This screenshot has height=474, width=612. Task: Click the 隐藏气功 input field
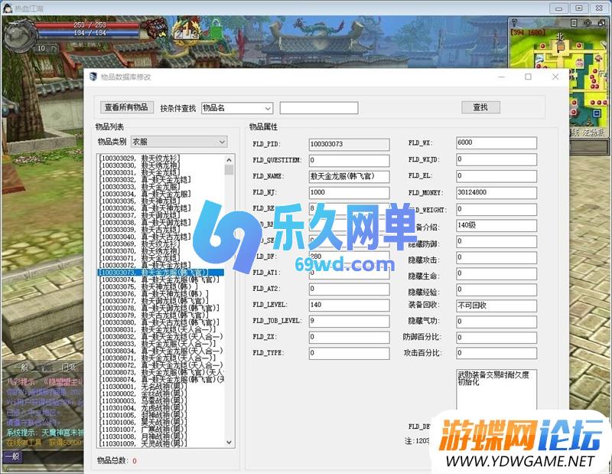coord(496,322)
